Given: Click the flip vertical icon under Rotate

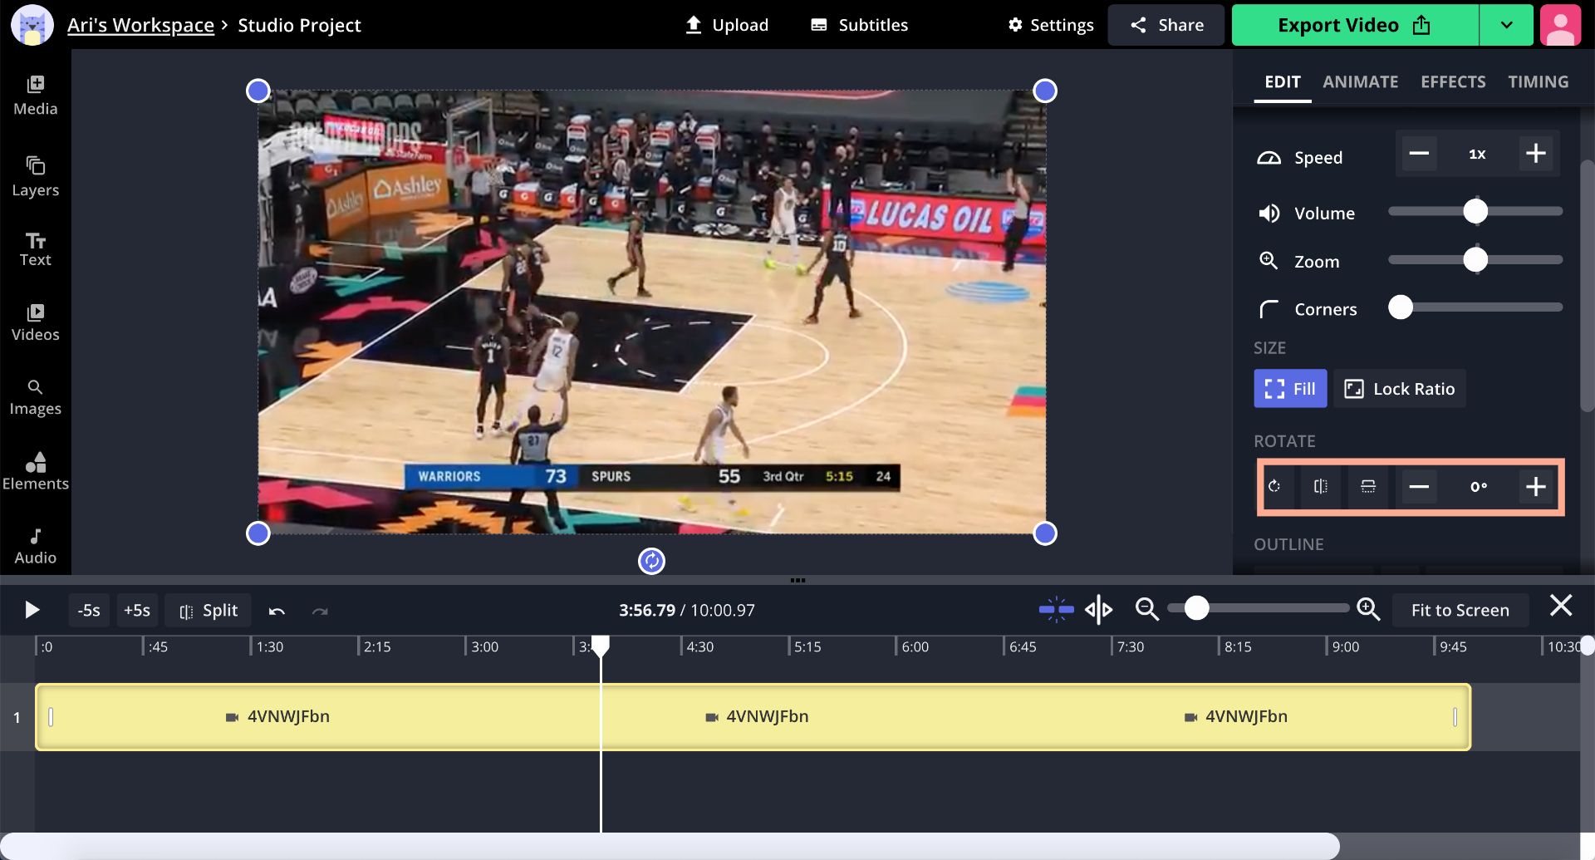Looking at the screenshot, I should [x=1367, y=487].
